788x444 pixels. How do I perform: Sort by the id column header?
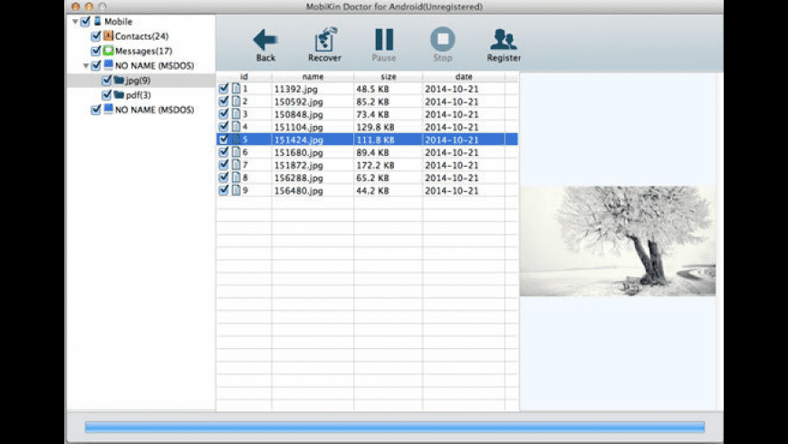point(245,76)
